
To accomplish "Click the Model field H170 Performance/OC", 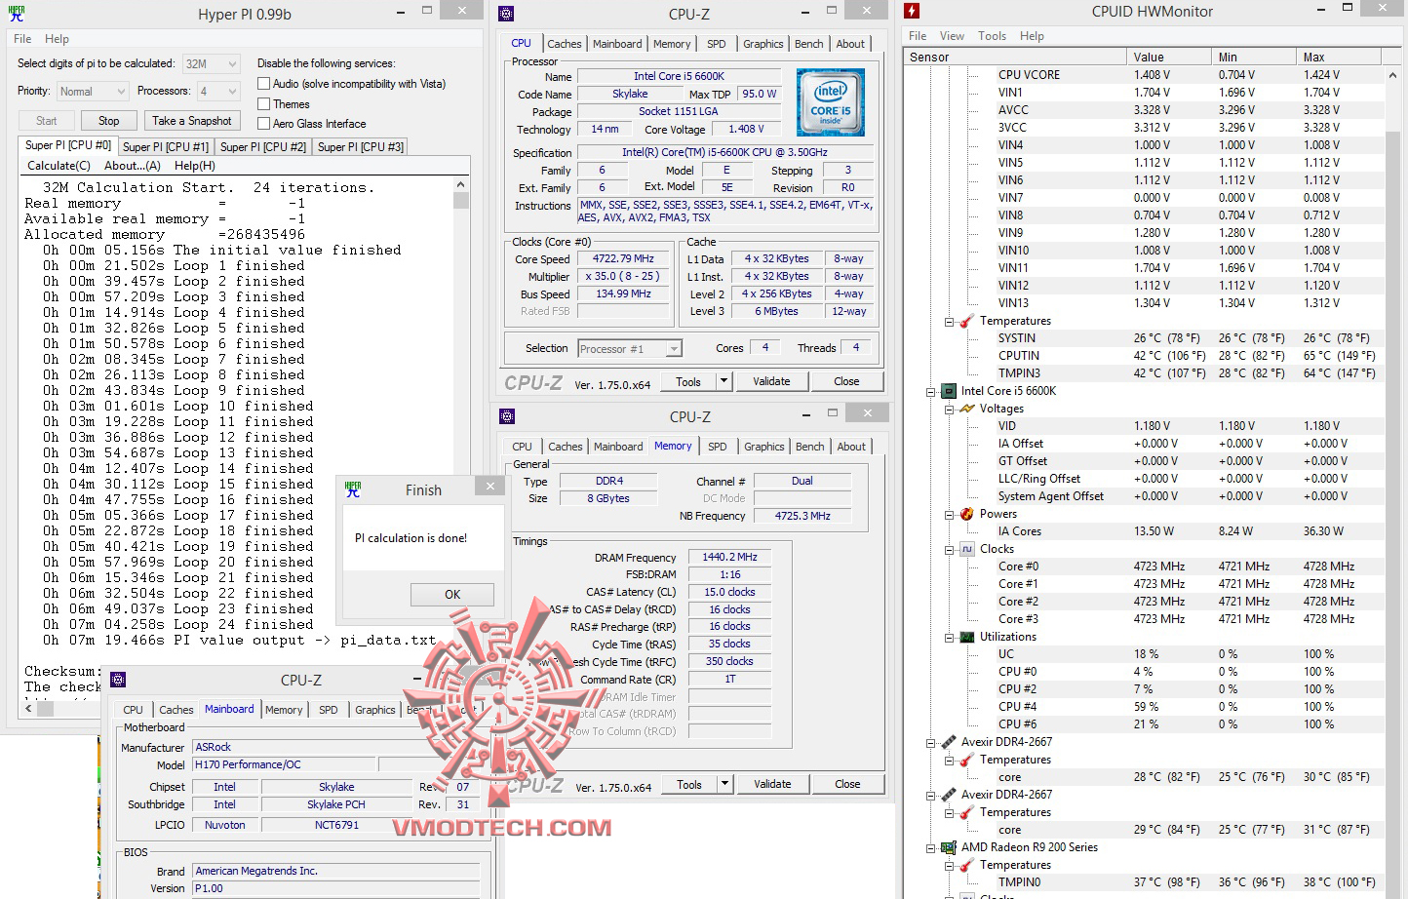I will click(285, 765).
